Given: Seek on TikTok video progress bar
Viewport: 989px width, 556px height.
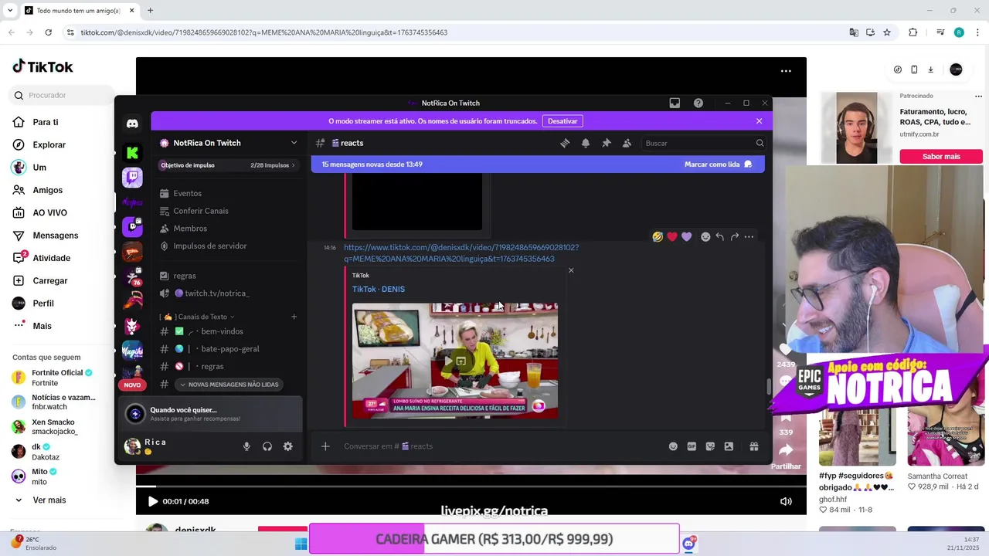Looking at the screenshot, I should pos(471,486).
